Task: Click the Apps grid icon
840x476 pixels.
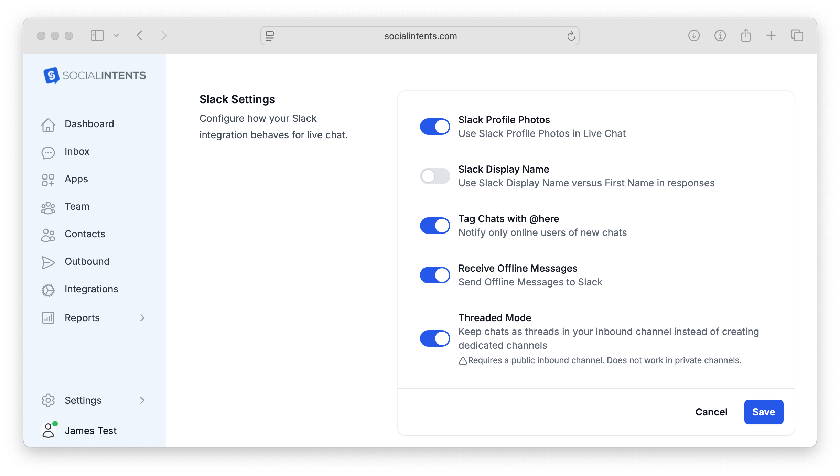Action: point(48,180)
